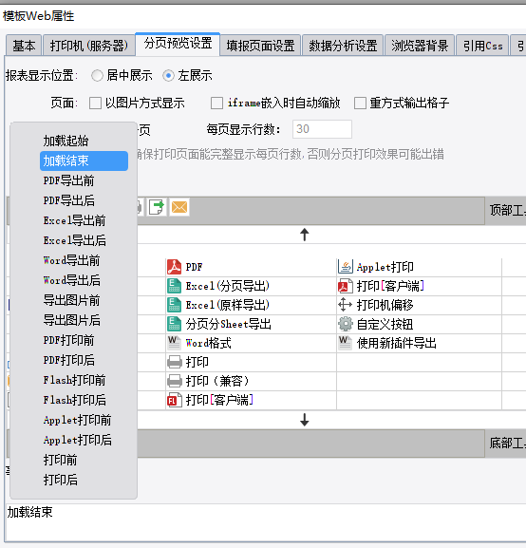This screenshot has width=526, height=548.
Task: Go to the 填报页面设置 tab
Action: tap(260, 46)
